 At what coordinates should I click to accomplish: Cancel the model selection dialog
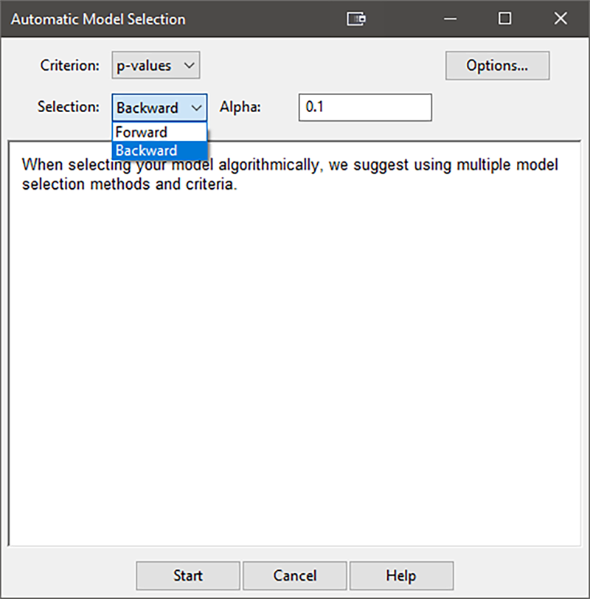[294, 575]
